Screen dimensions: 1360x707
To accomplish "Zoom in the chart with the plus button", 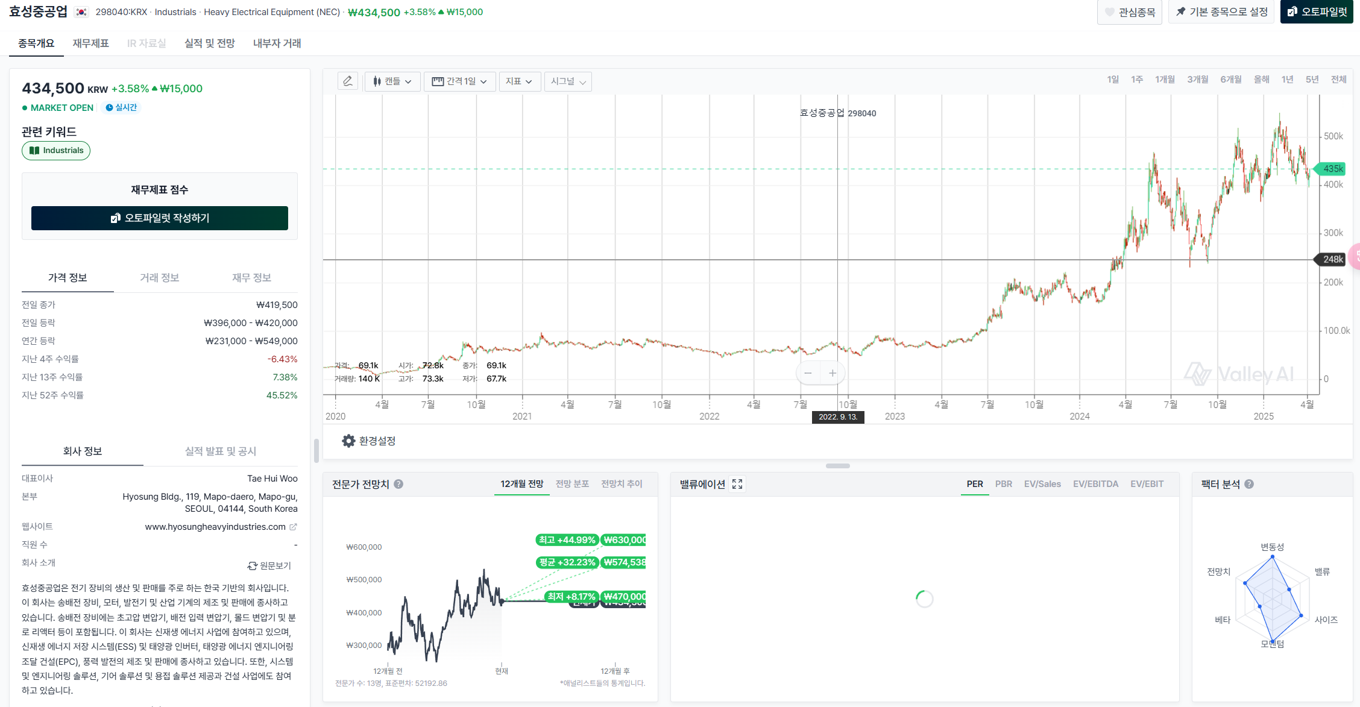I will [x=833, y=373].
